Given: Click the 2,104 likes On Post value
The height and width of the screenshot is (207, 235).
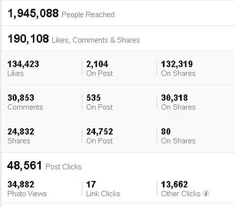Looking at the screenshot, I should pos(97,64).
